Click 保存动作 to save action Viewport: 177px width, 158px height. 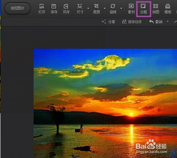click(x=132, y=22)
